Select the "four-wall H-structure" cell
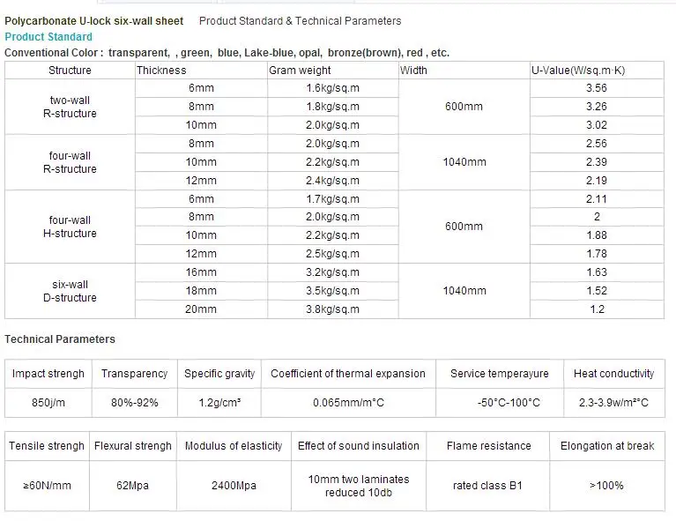The image size is (676, 521). (70, 227)
